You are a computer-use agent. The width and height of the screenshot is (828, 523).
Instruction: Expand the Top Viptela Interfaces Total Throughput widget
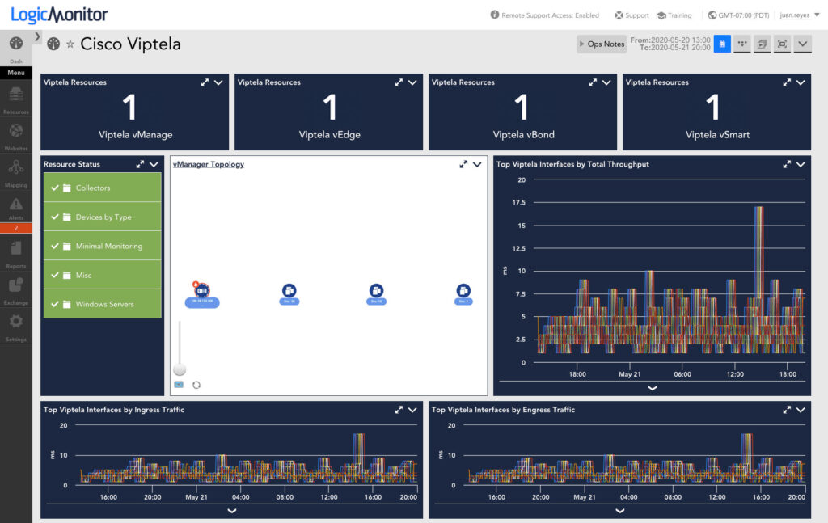click(x=785, y=164)
